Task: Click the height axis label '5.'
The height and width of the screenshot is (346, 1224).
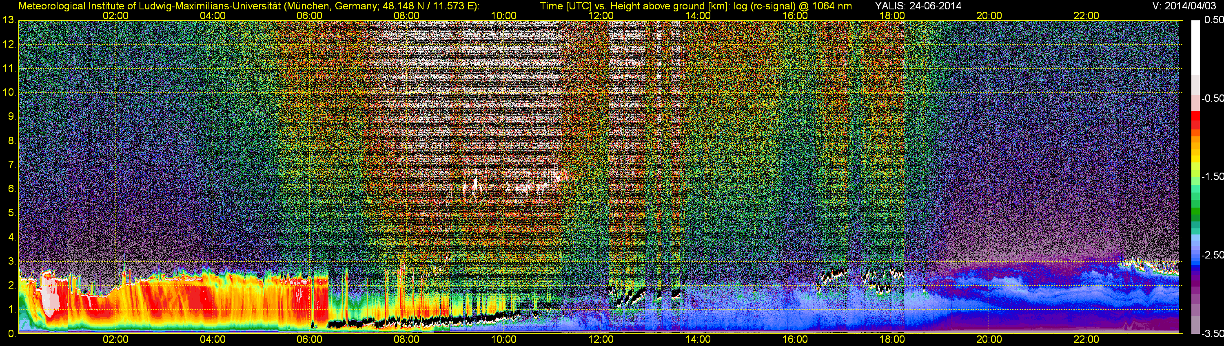Action: point(12,213)
